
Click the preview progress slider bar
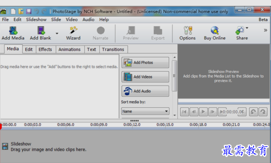(224, 103)
